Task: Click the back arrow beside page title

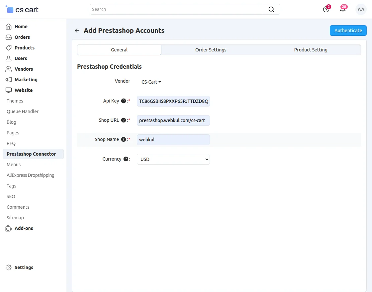Action: (x=77, y=31)
